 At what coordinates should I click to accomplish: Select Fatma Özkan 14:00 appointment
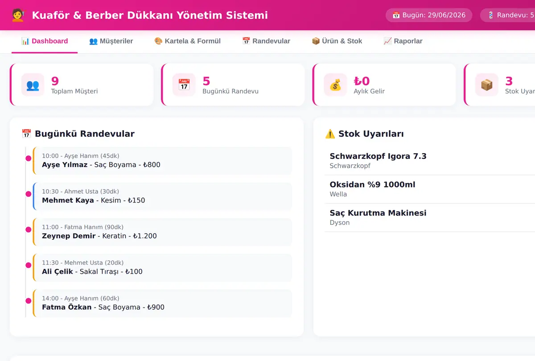(x=162, y=303)
